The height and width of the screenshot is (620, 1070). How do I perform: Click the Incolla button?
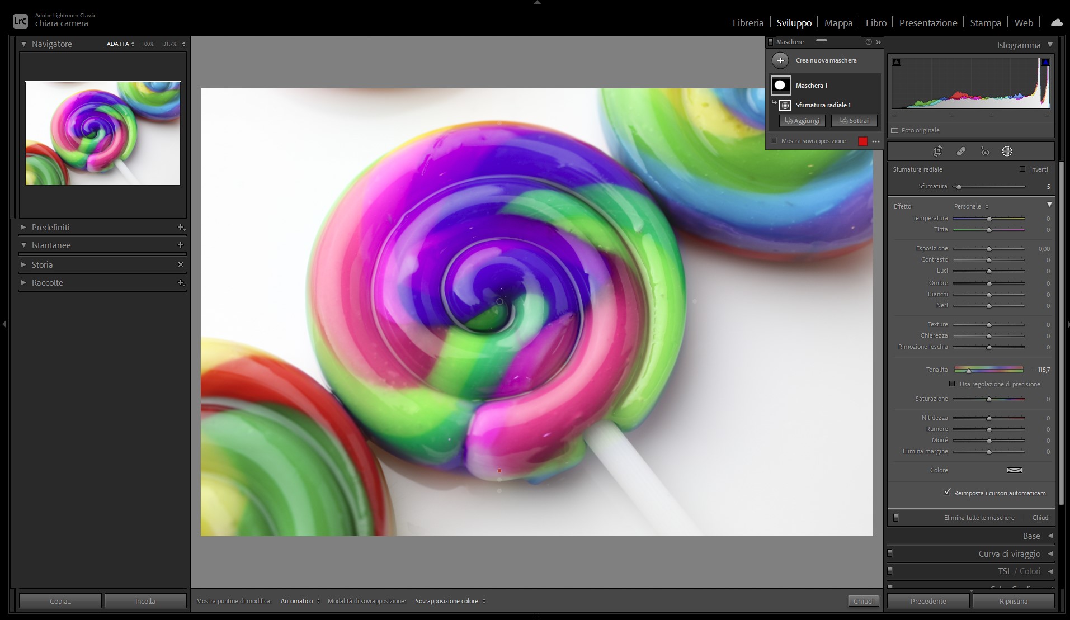coord(145,601)
